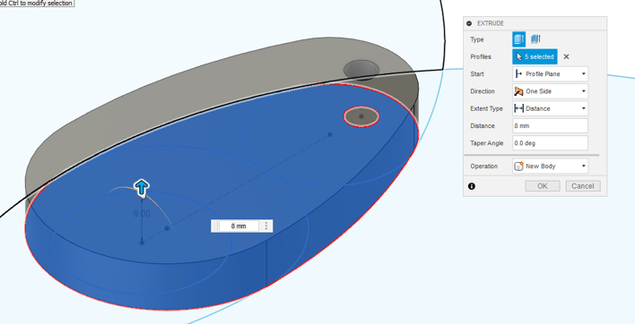Viewport: 635px width, 324px height.
Task: Click the 8 mm floating distance input
Action: (239, 226)
